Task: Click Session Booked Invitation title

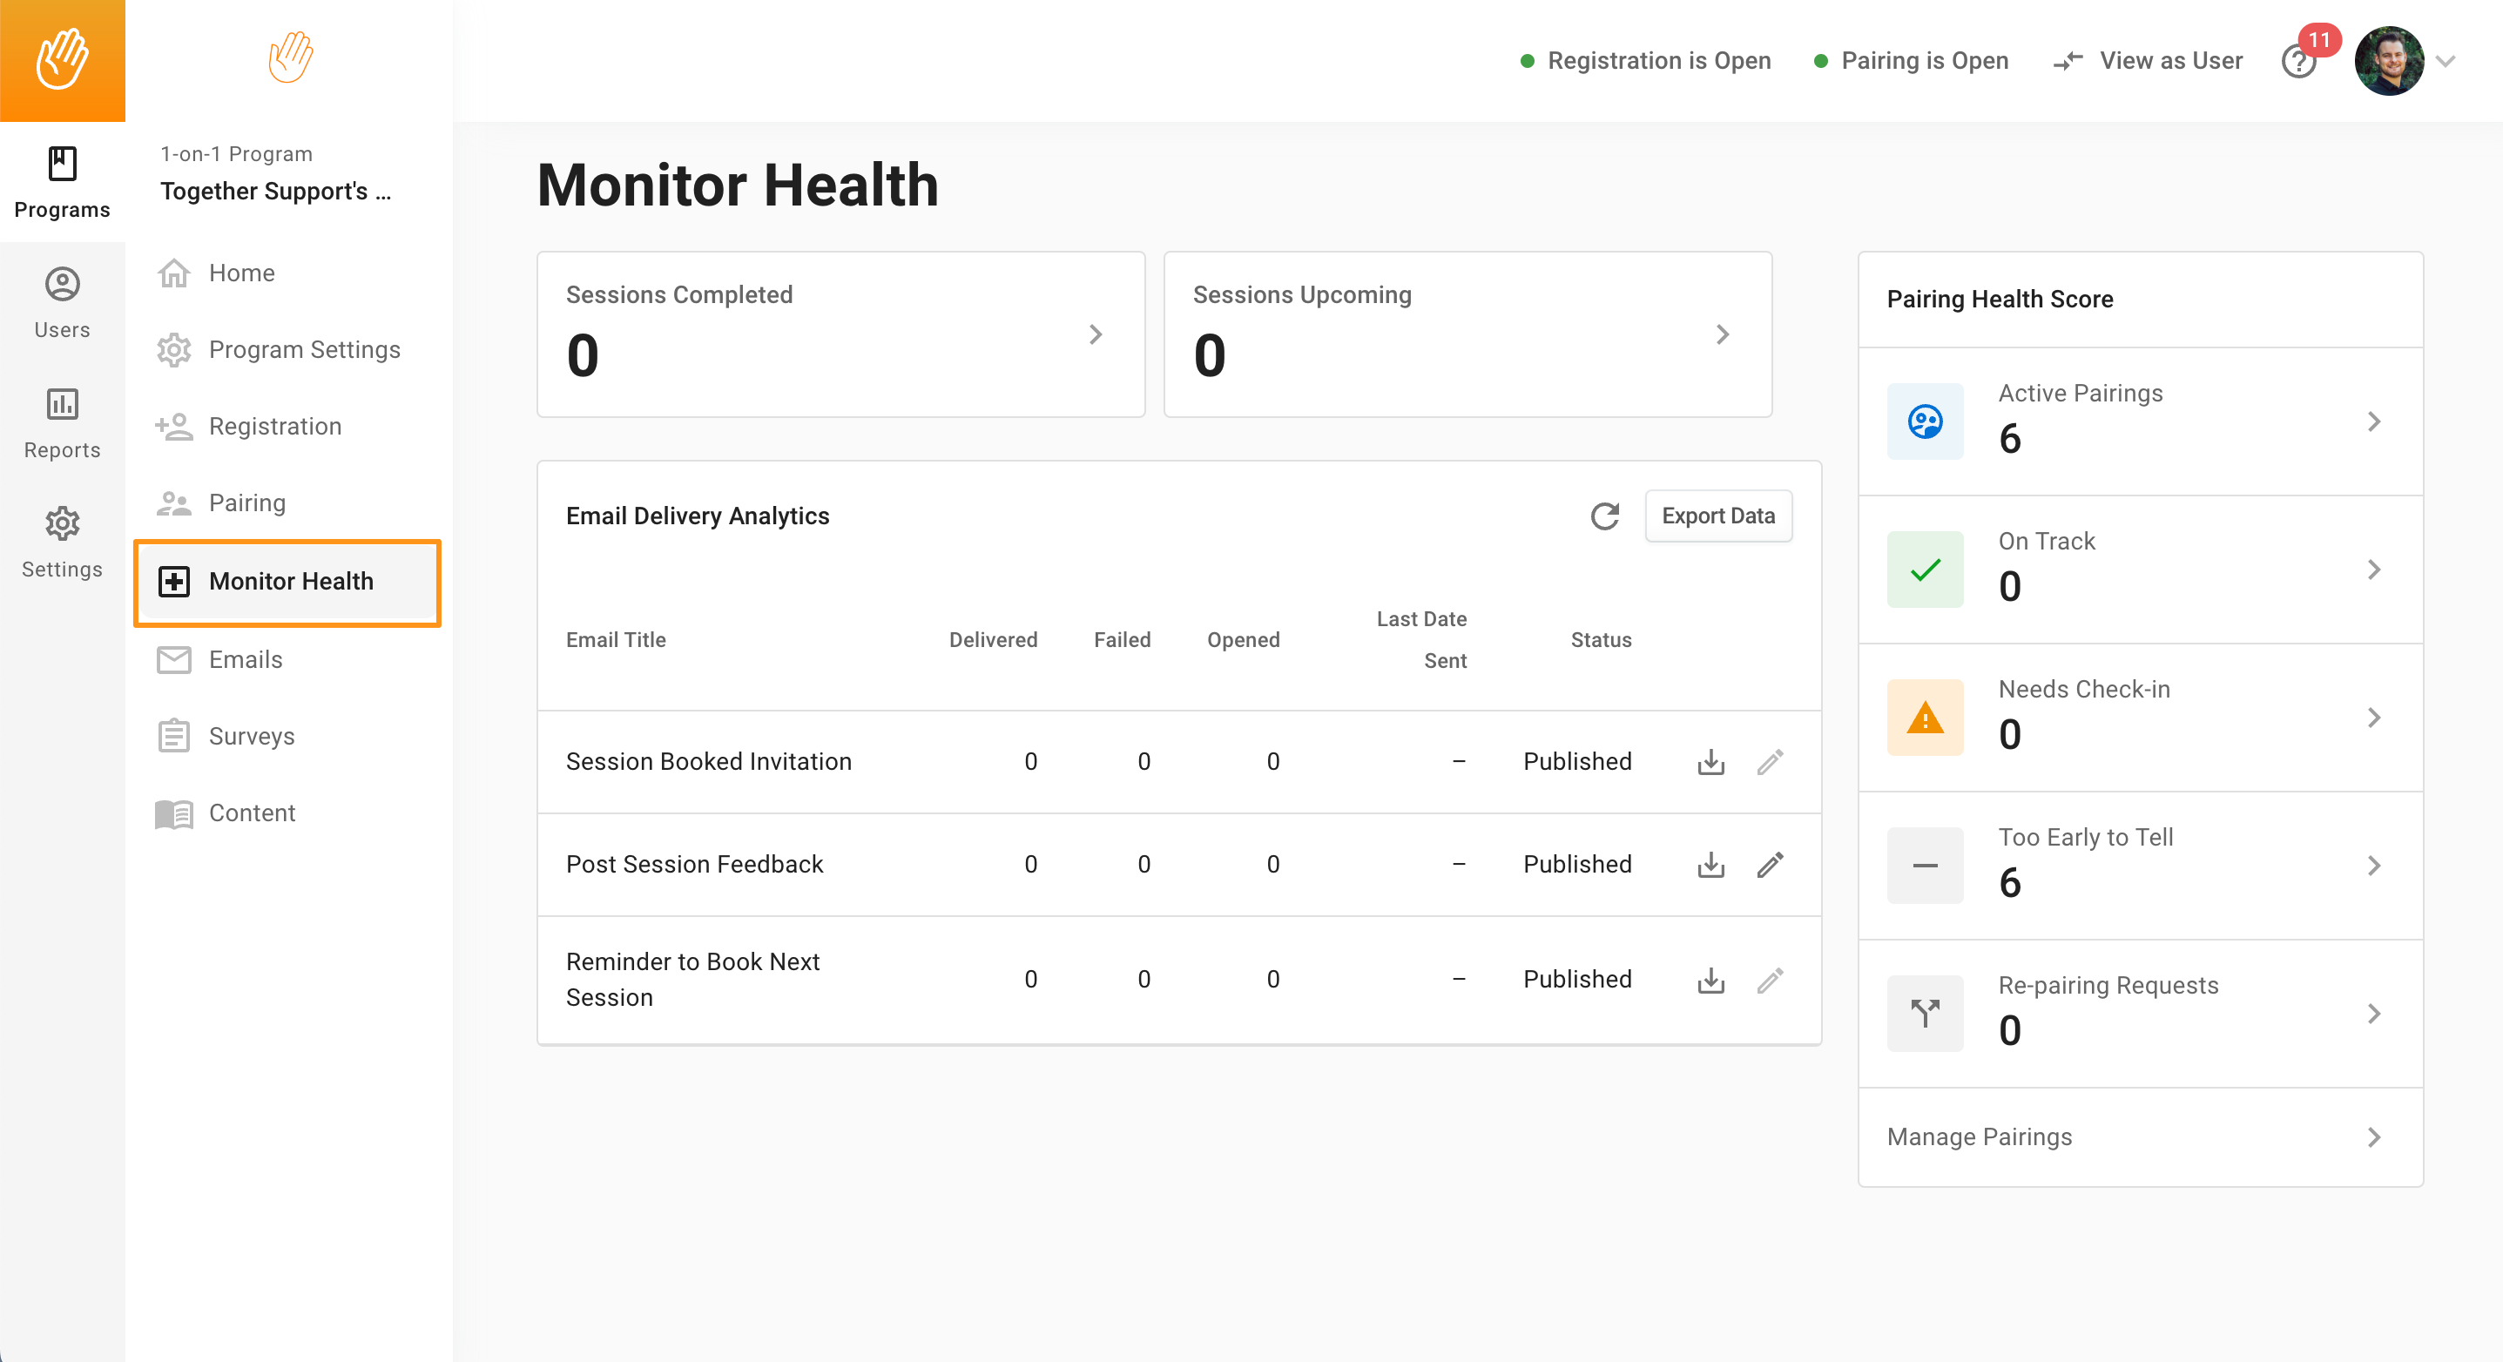Action: pyautogui.click(x=708, y=762)
